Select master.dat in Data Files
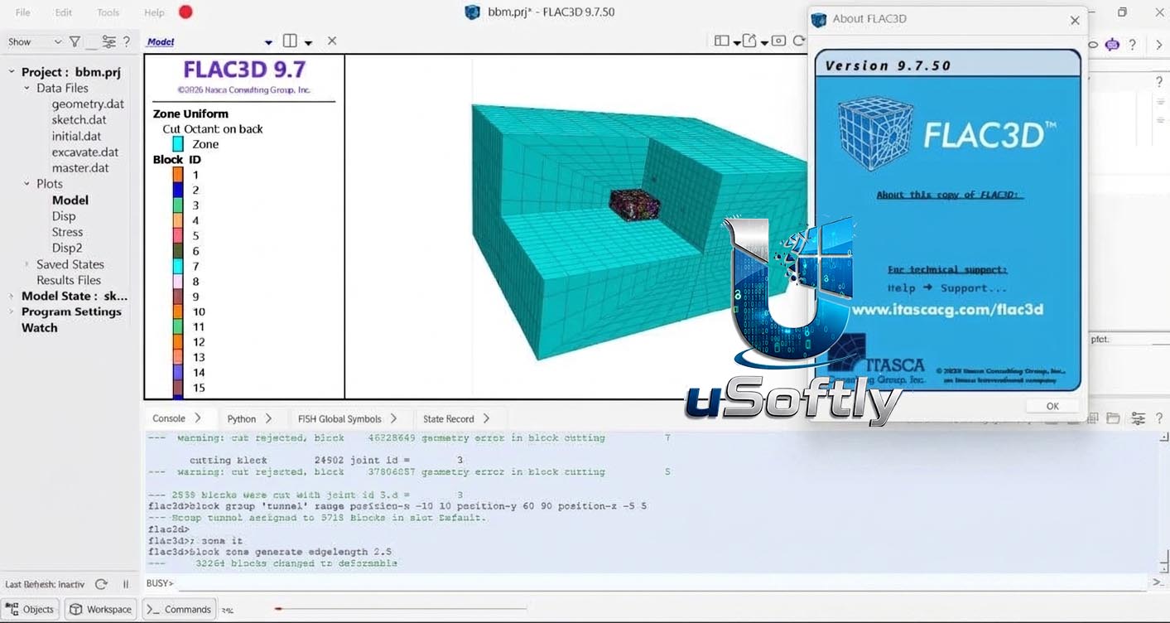The image size is (1170, 623). click(x=80, y=168)
